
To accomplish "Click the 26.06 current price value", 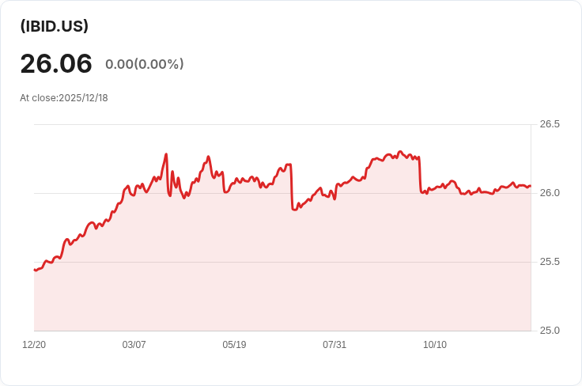I will tap(56, 63).
